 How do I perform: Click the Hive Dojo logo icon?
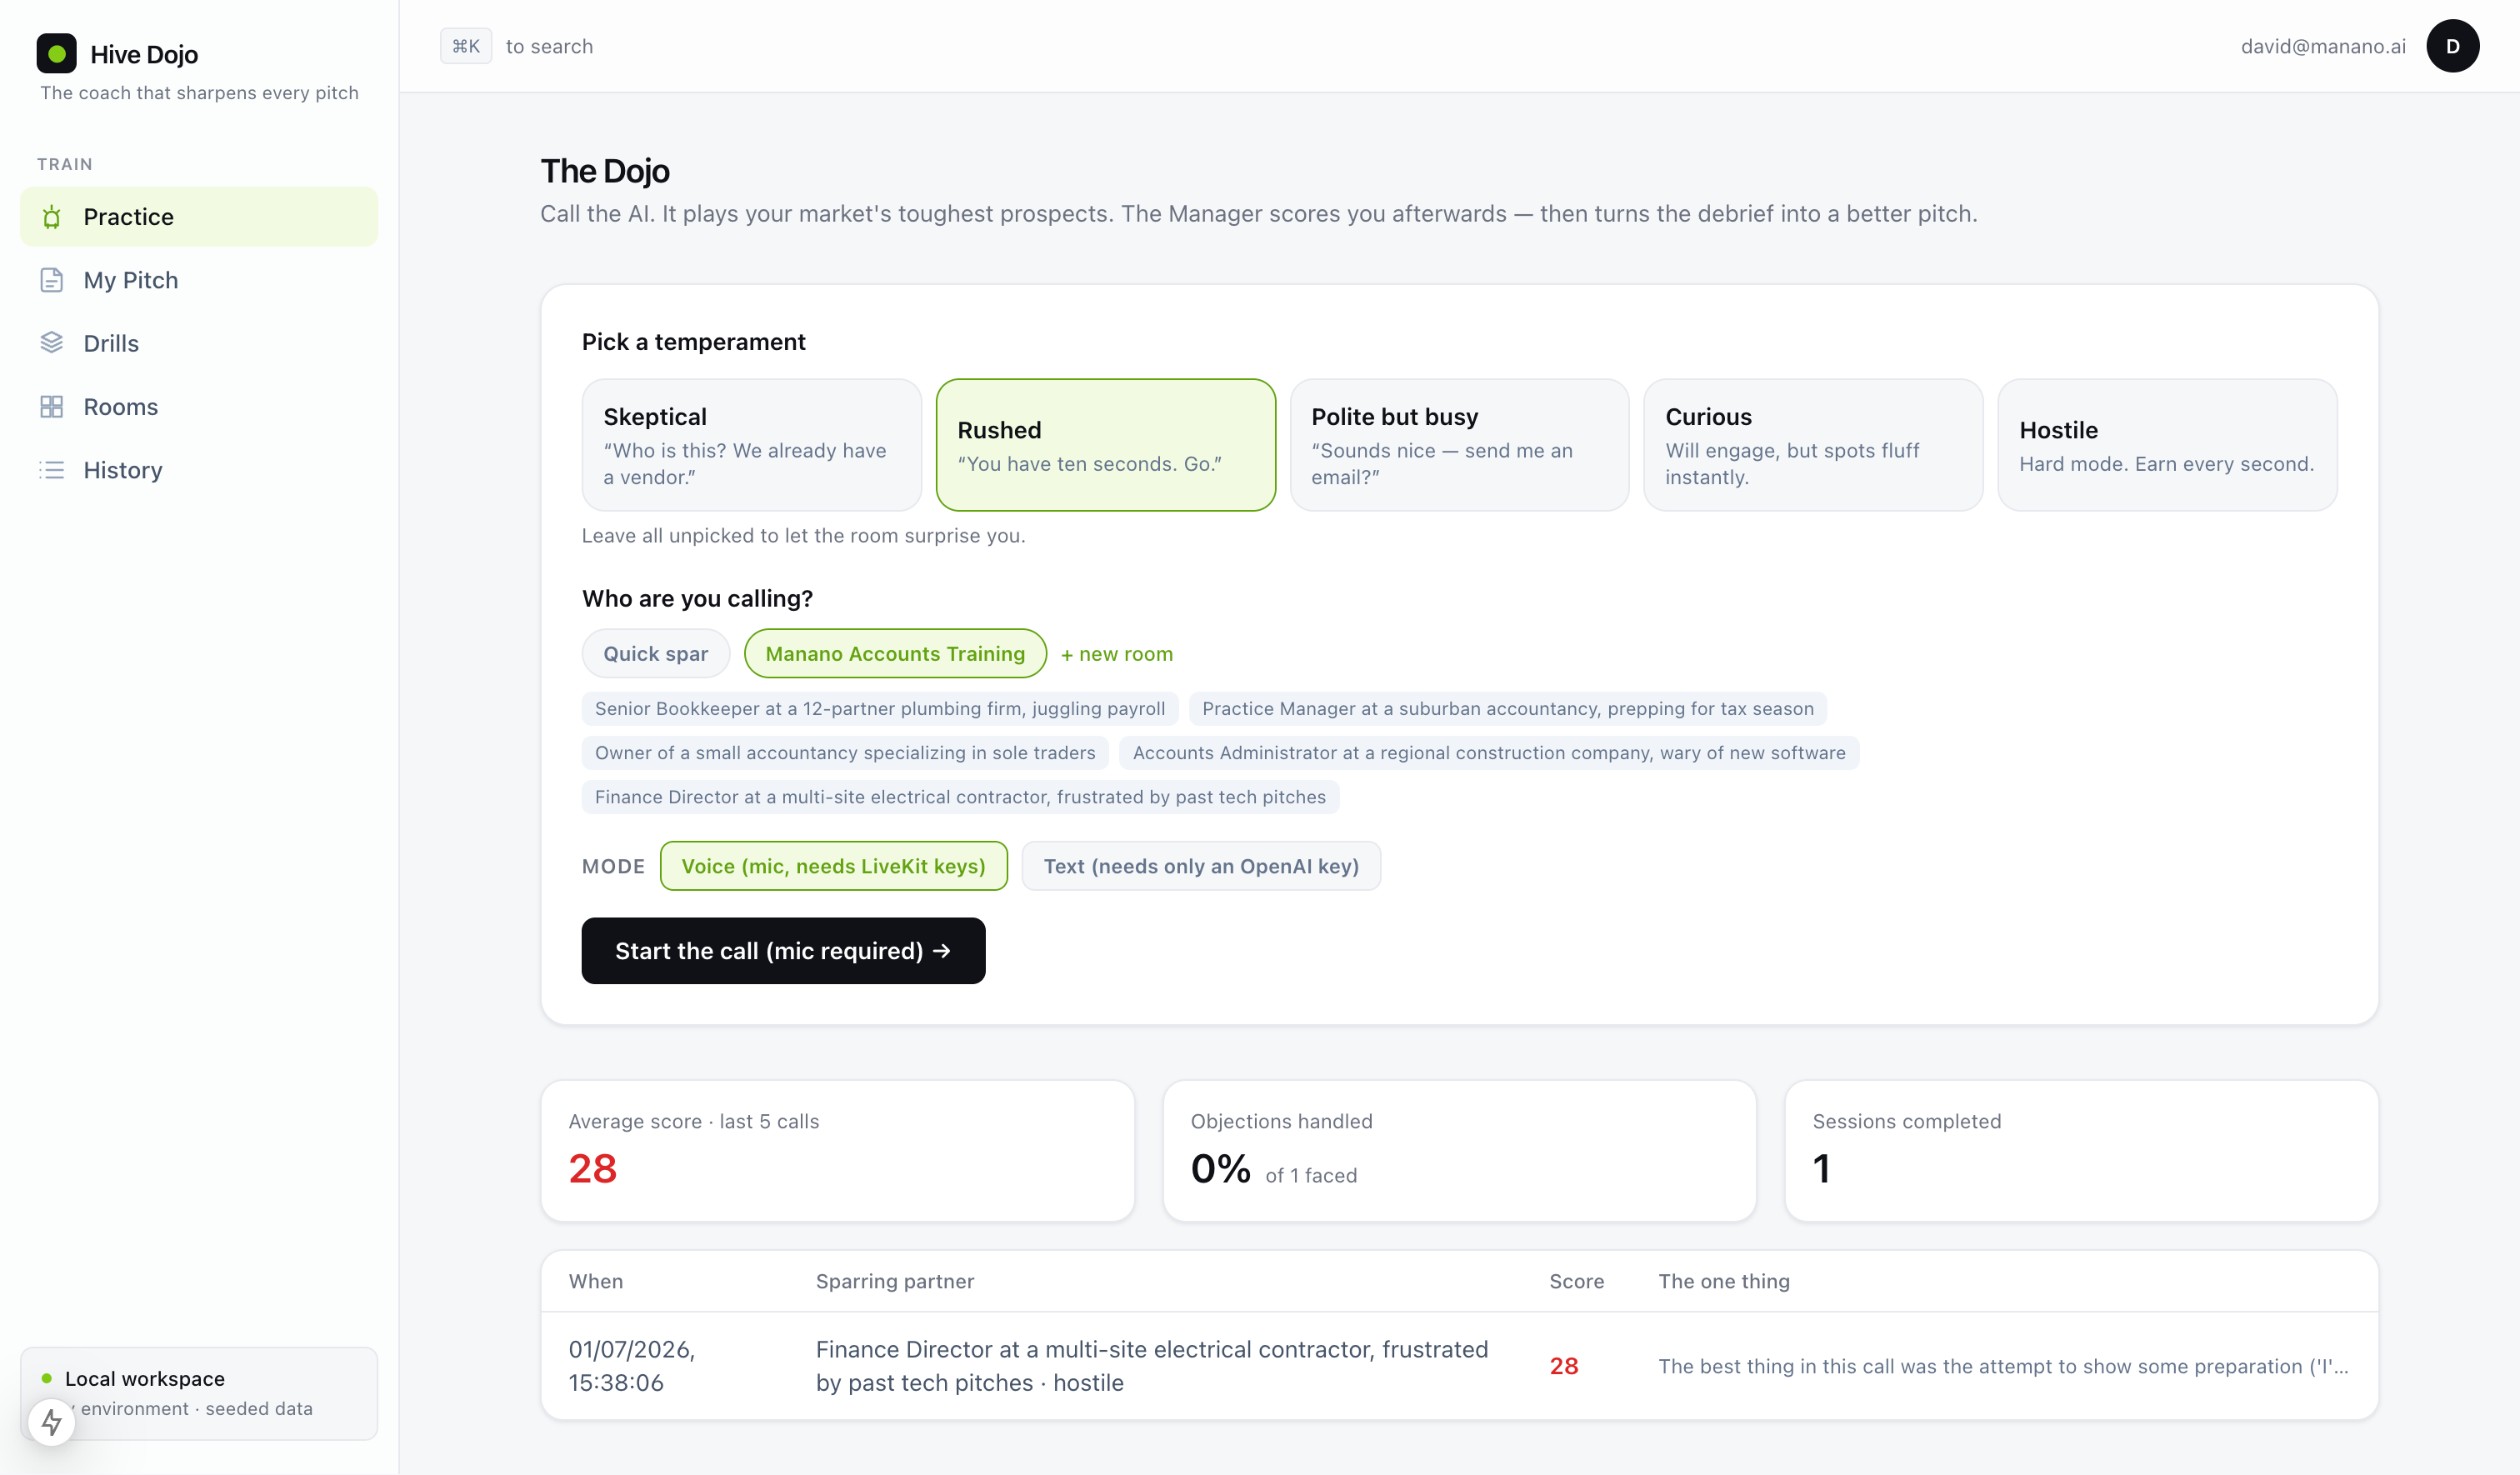(56, 53)
